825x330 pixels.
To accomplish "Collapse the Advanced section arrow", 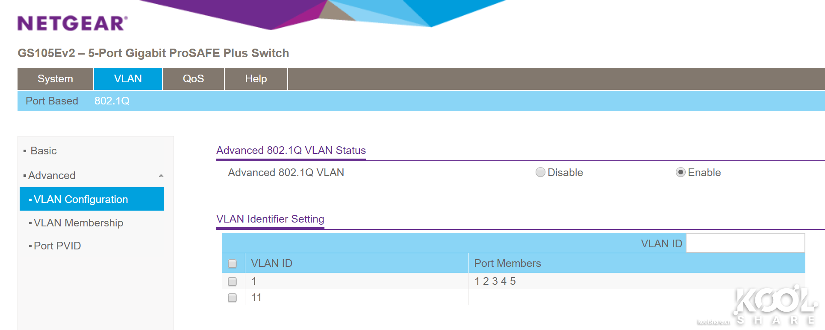I will pos(161,176).
